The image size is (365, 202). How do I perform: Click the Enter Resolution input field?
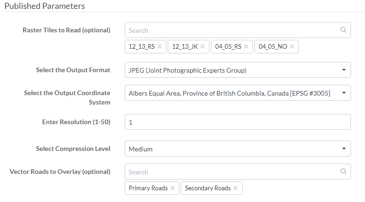coord(238,122)
